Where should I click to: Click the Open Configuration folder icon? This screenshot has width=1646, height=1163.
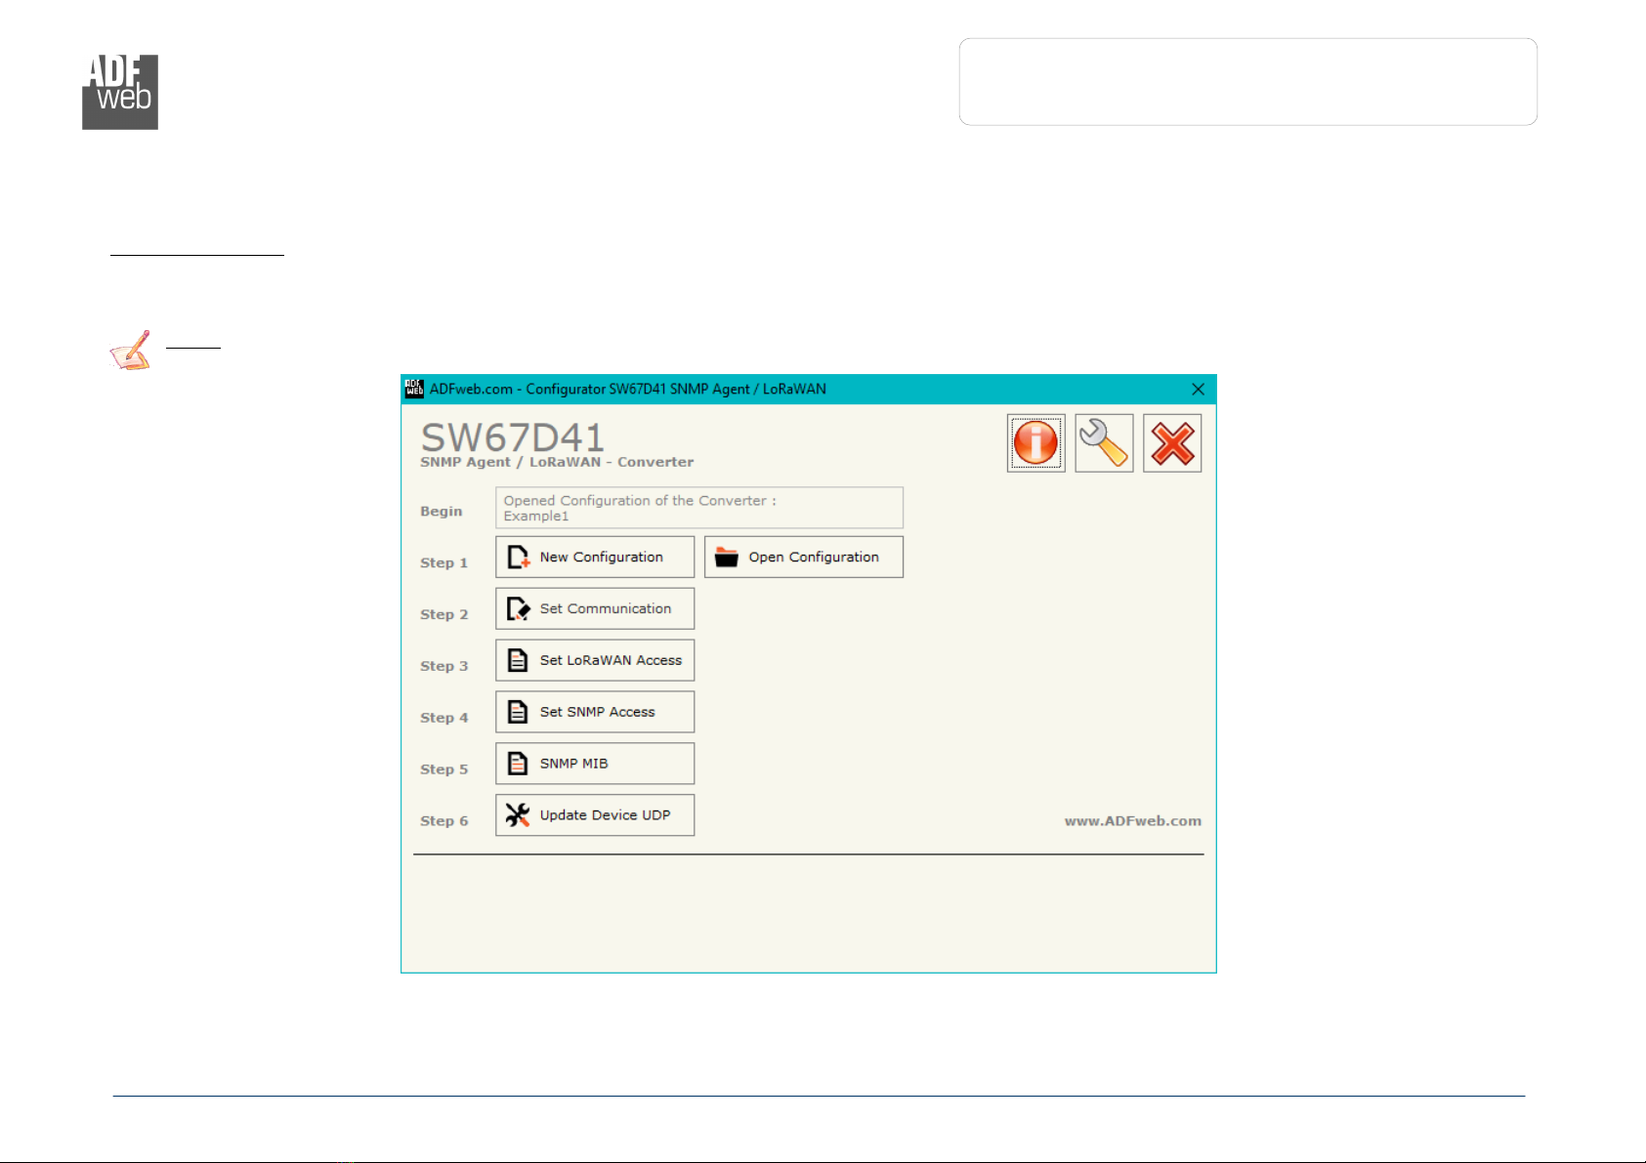[727, 557]
